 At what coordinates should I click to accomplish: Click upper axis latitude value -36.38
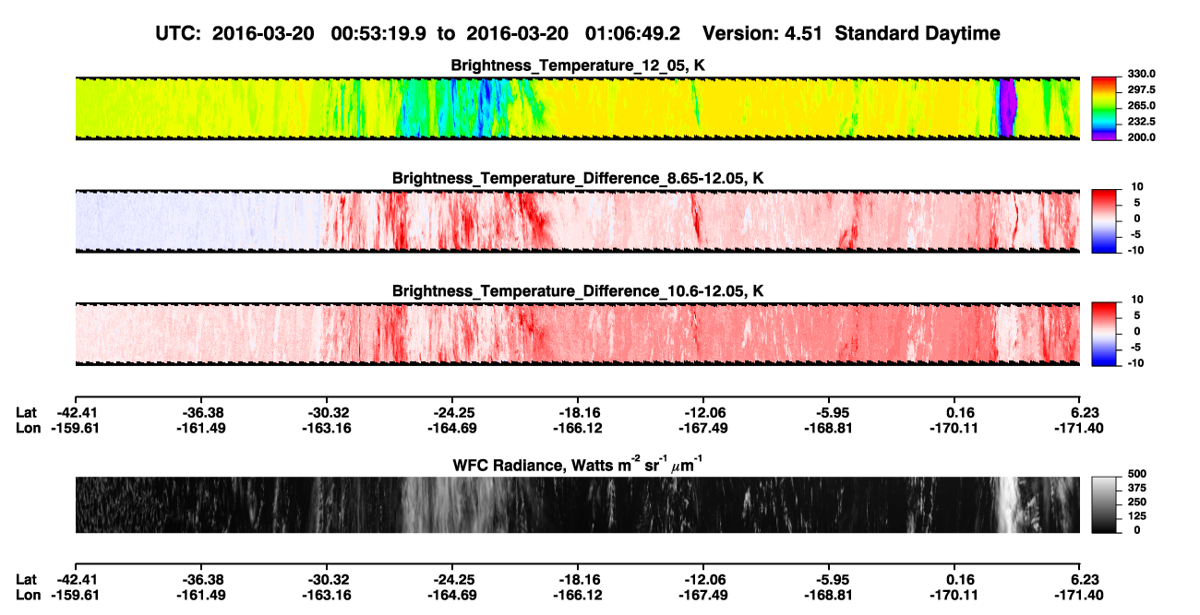[x=200, y=413]
